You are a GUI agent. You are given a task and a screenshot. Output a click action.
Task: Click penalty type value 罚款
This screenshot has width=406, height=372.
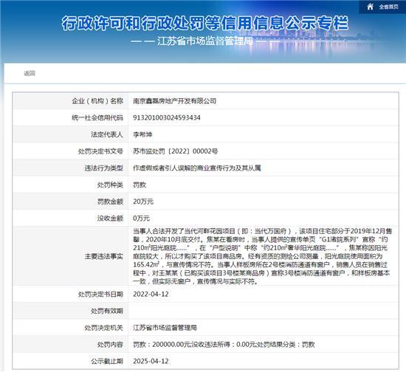(140, 185)
